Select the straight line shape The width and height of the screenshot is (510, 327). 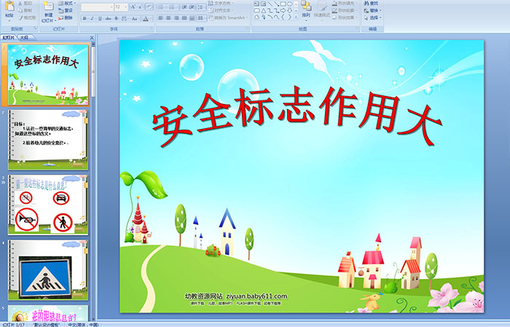point(270,4)
